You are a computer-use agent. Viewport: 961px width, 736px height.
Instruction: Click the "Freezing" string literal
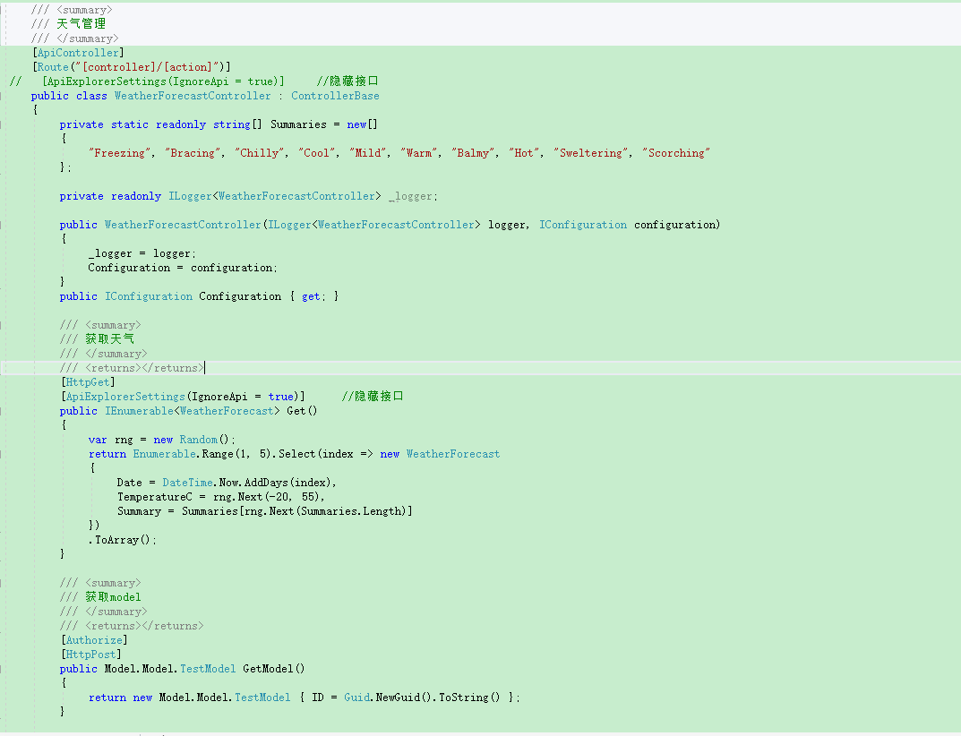120,153
